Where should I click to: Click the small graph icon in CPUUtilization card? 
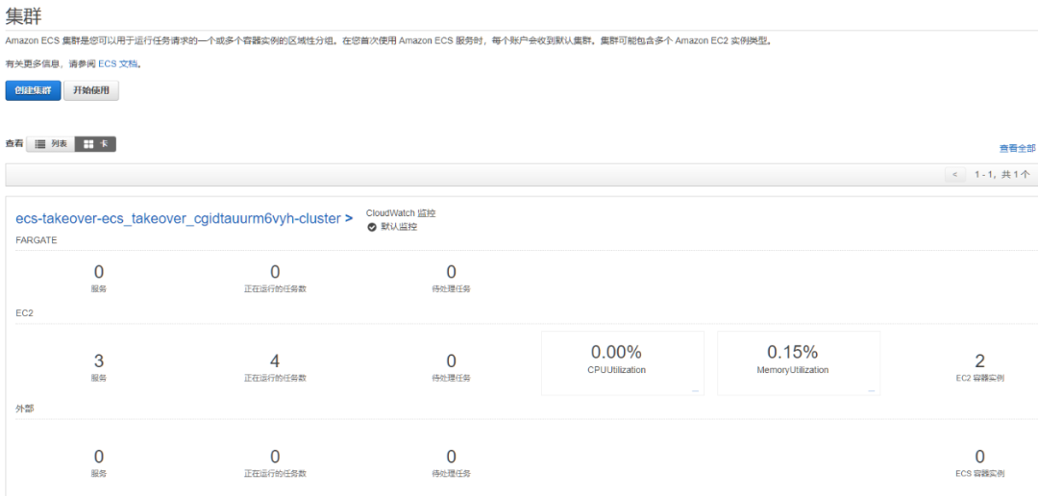pos(695,390)
